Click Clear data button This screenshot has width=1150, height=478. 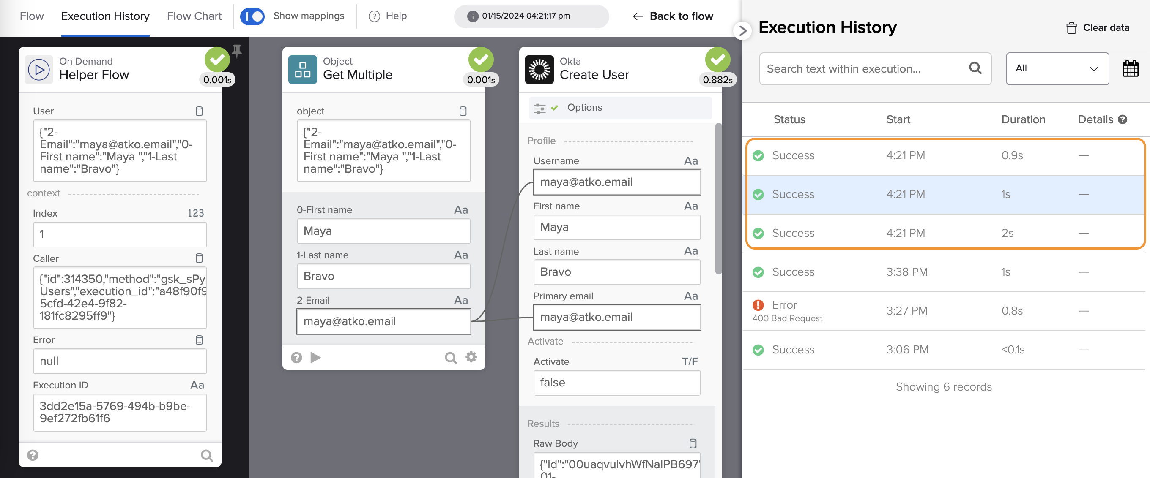click(x=1098, y=27)
